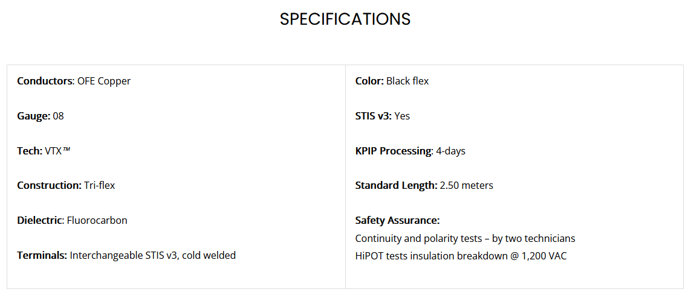Select the Color: Black flex entry
This screenshot has height=295, width=688.
coord(392,81)
